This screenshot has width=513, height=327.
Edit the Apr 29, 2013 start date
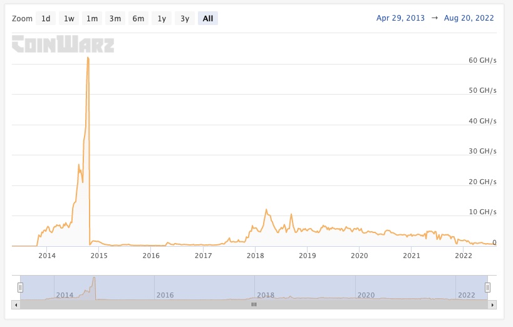coord(400,18)
